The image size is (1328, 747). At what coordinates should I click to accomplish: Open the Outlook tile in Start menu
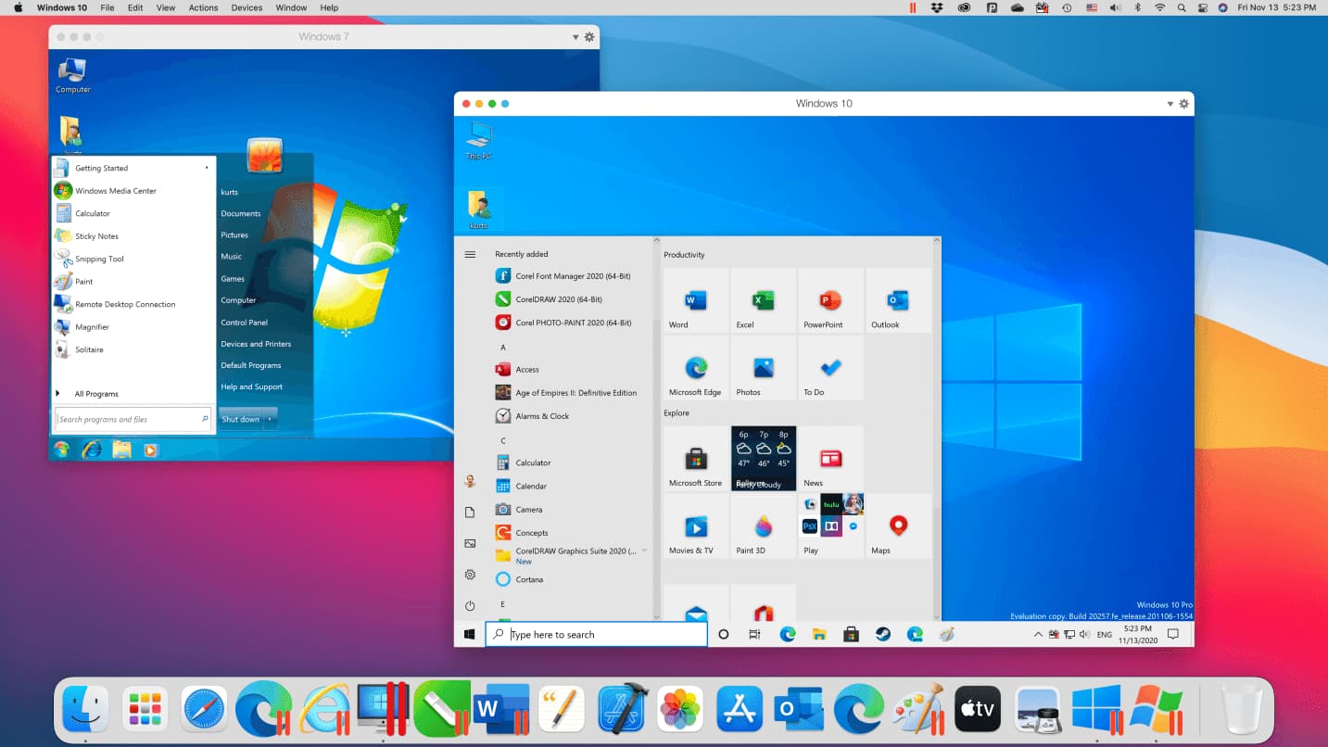pyautogui.click(x=898, y=300)
